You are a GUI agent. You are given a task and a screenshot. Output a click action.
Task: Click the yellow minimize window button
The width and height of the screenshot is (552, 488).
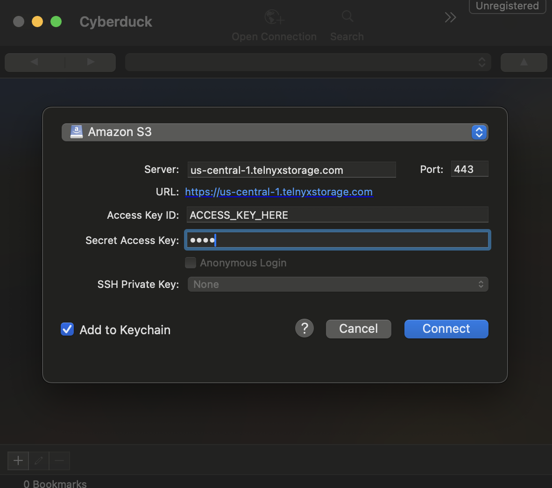pyautogui.click(x=37, y=22)
